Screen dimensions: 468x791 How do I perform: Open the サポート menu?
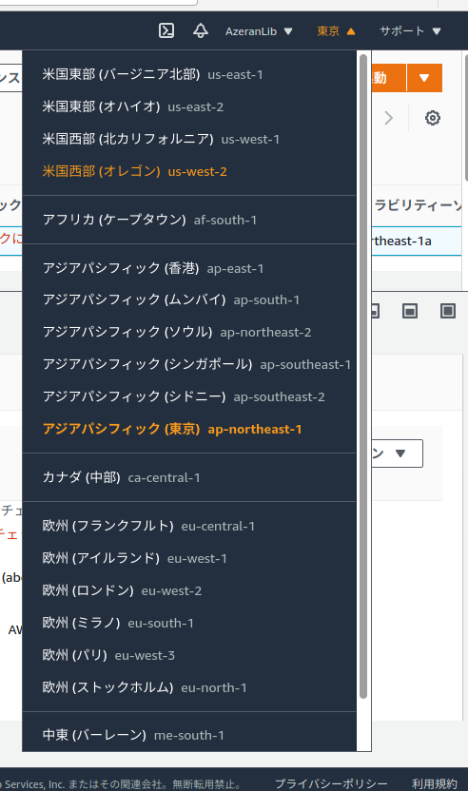[410, 31]
